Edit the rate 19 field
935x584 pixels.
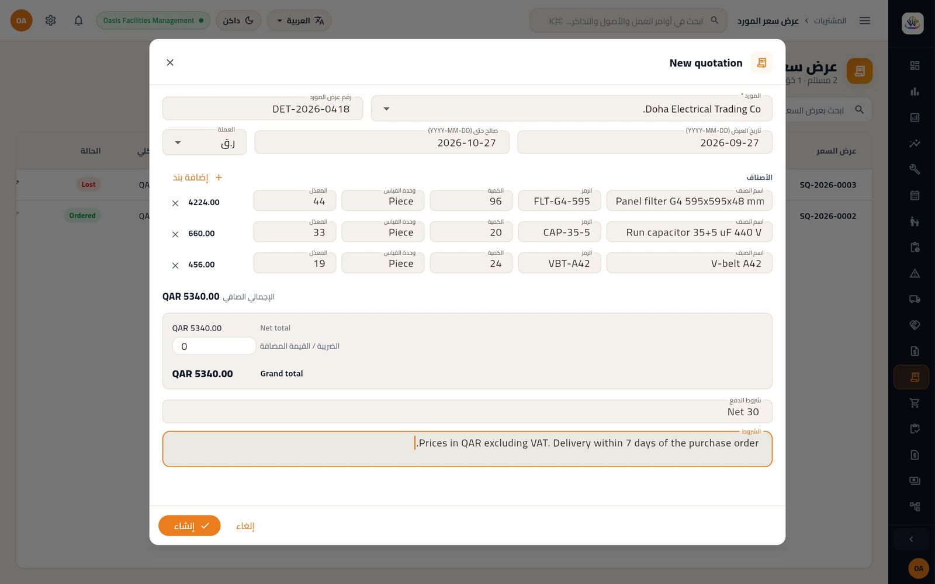295,263
